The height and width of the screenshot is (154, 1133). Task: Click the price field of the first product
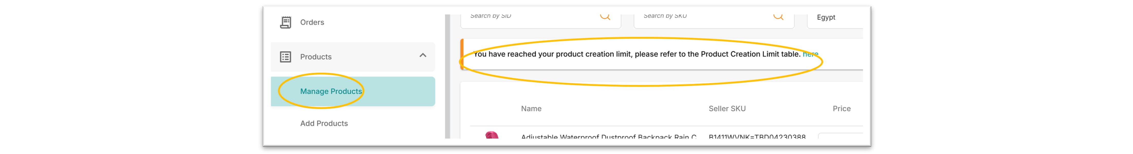pyautogui.click(x=840, y=136)
